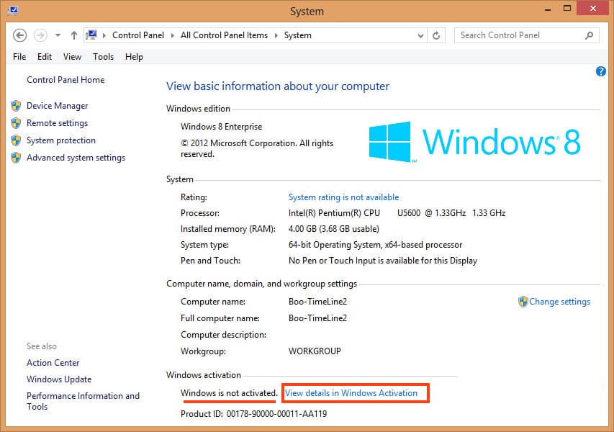
Task: Click in the Search Control Panel field
Action: [518, 35]
